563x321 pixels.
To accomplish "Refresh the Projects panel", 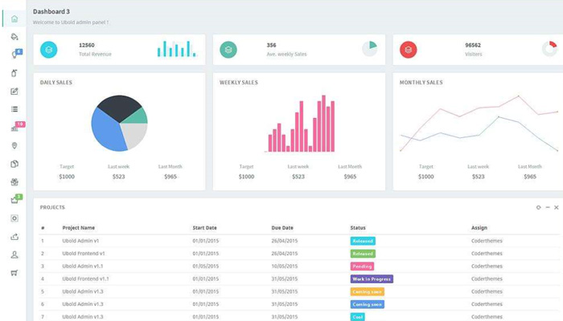I will 538,207.
